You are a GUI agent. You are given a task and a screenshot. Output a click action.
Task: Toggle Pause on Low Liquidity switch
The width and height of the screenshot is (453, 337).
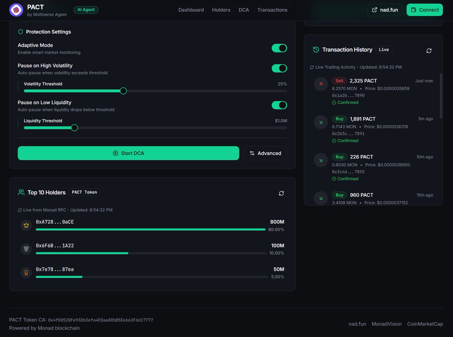pos(279,105)
